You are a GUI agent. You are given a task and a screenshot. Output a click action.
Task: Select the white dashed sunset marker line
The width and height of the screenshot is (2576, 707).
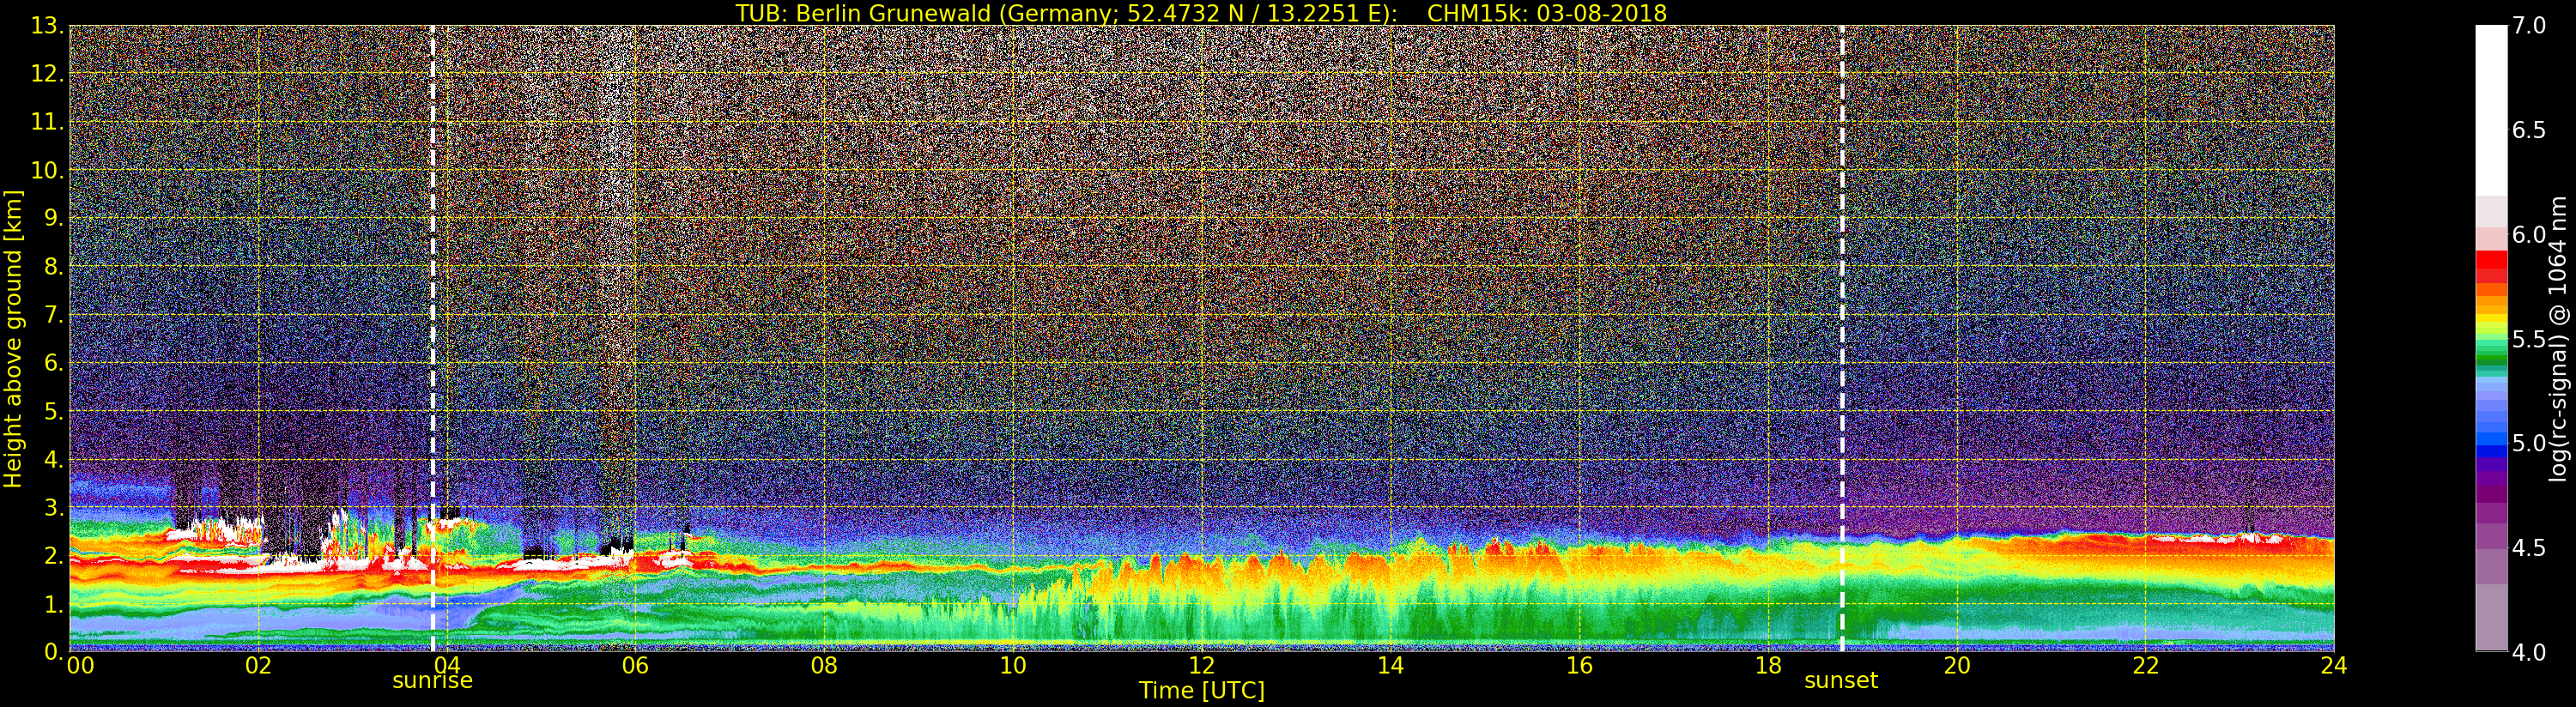pos(1842,338)
